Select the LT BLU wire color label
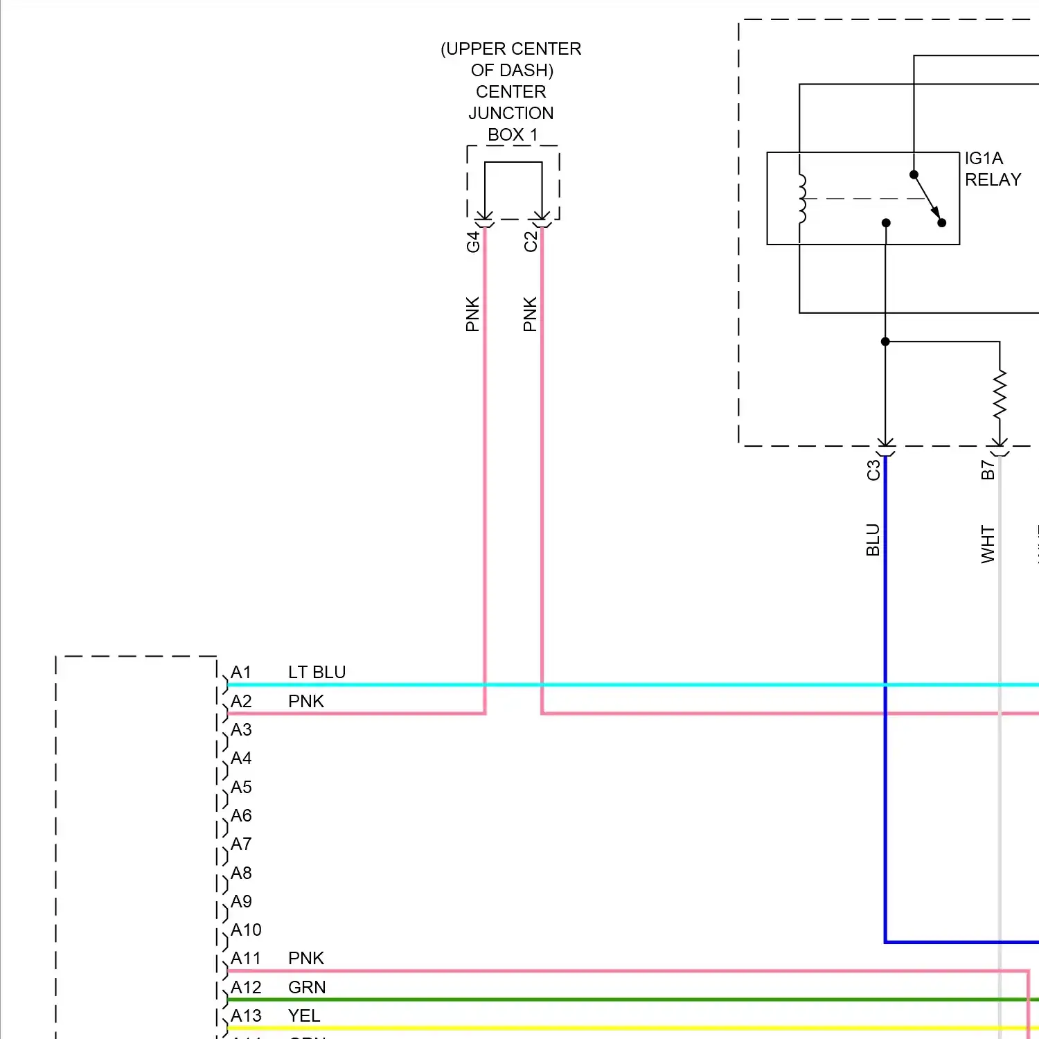Image resolution: width=1039 pixels, height=1039 pixels. pos(317,673)
